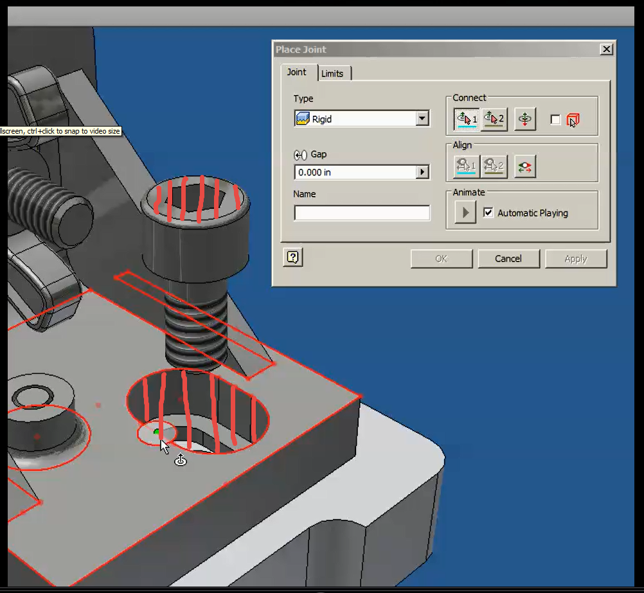Open the Help question mark button

(x=292, y=257)
